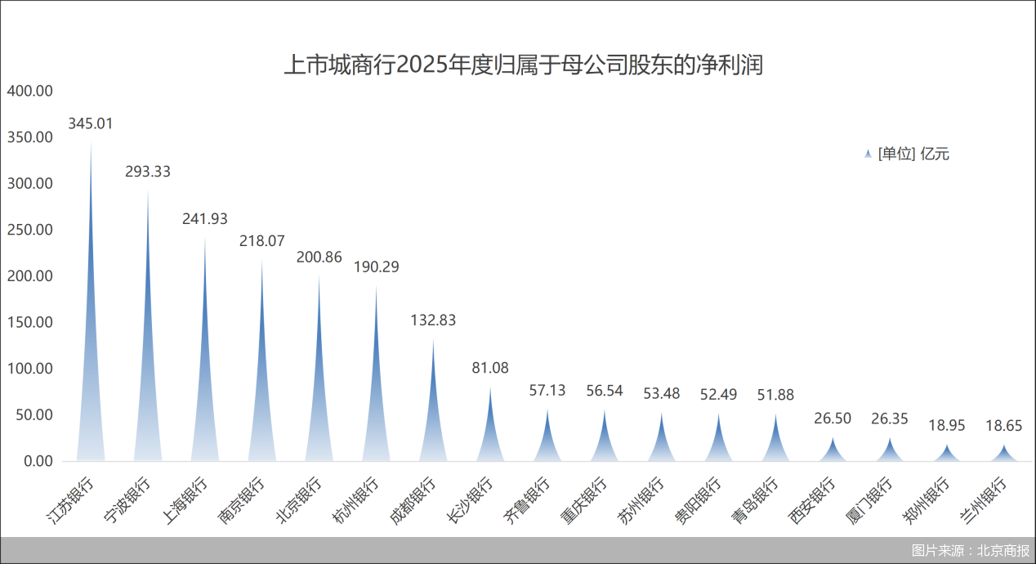Viewport: 1036px width, 564px height.
Task: Click the 青岛银行 axis label
Action: (756, 500)
